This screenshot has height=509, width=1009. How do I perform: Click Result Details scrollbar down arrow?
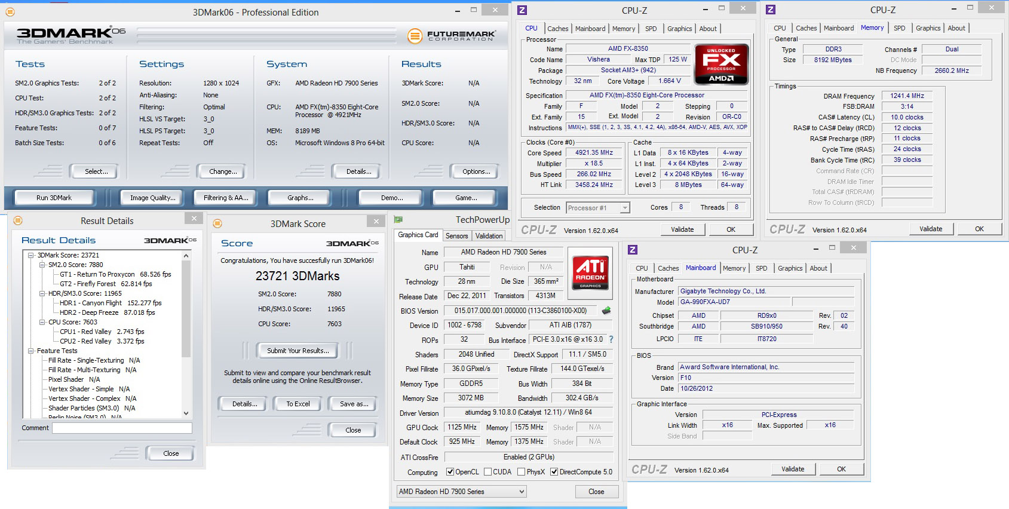coord(186,413)
